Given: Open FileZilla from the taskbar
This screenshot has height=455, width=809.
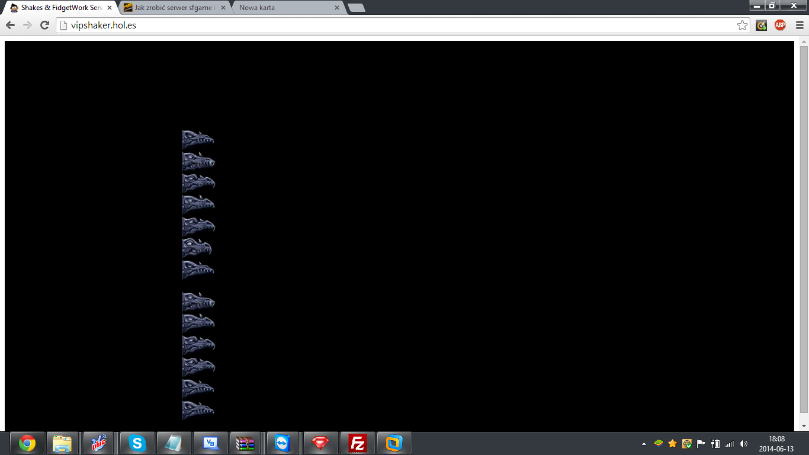Looking at the screenshot, I should tap(357, 443).
